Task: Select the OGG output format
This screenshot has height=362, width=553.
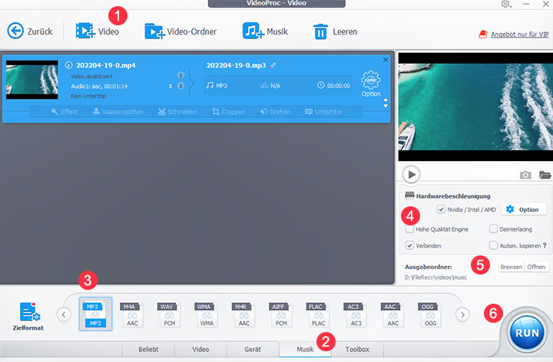Action: 430,314
